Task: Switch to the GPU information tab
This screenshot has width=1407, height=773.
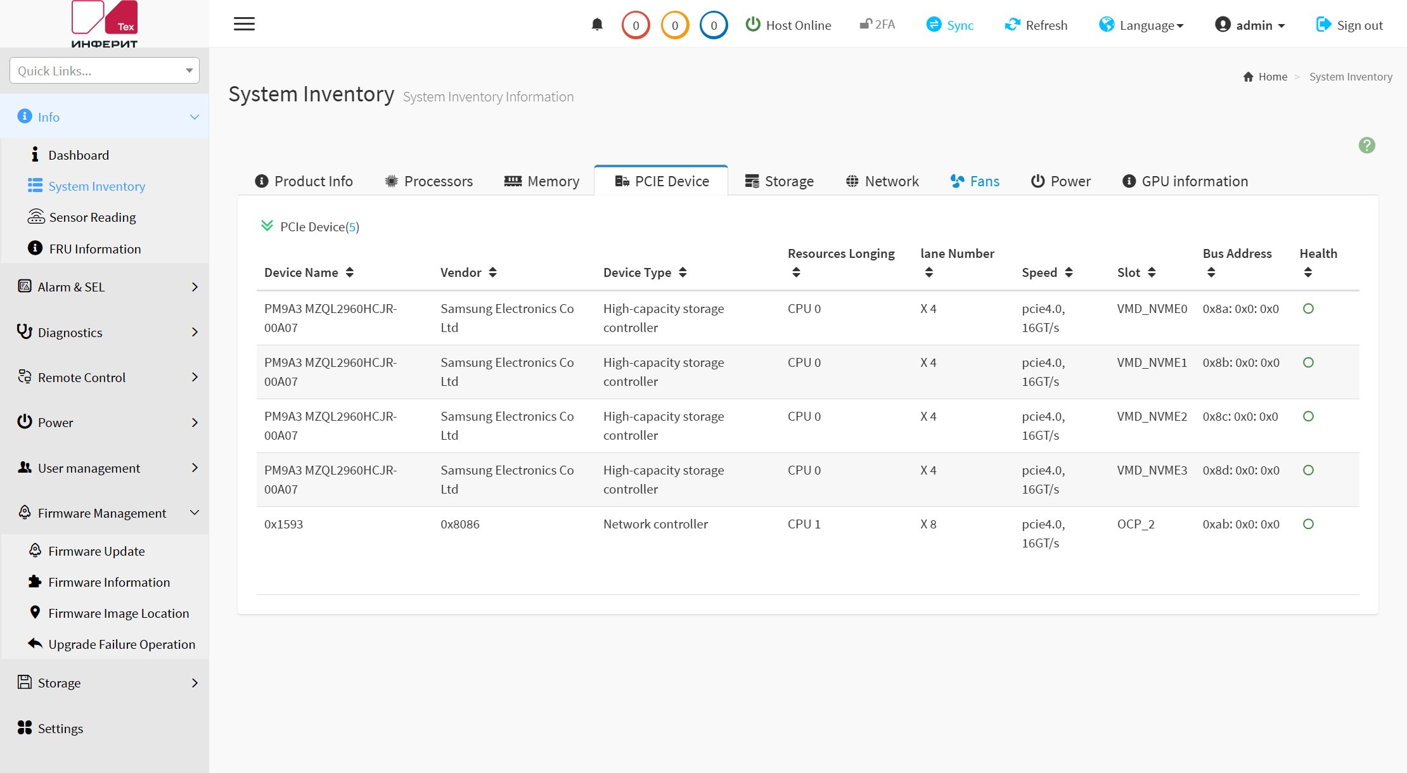Action: coord(1185,181)
